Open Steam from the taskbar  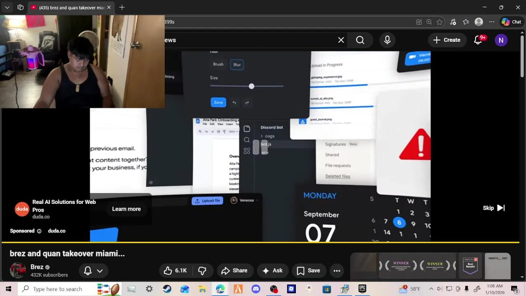tap(167, 289)
